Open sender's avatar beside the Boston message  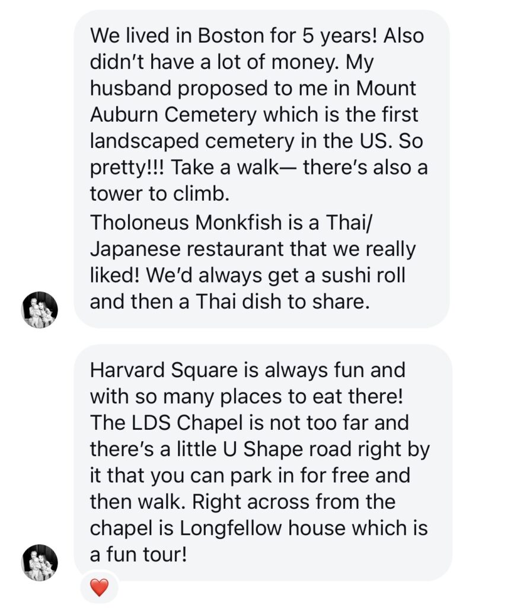pyautogui.click(x=40, y=309)
